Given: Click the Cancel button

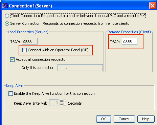Looking at the screenshot, I should click(x=124, y=119).
